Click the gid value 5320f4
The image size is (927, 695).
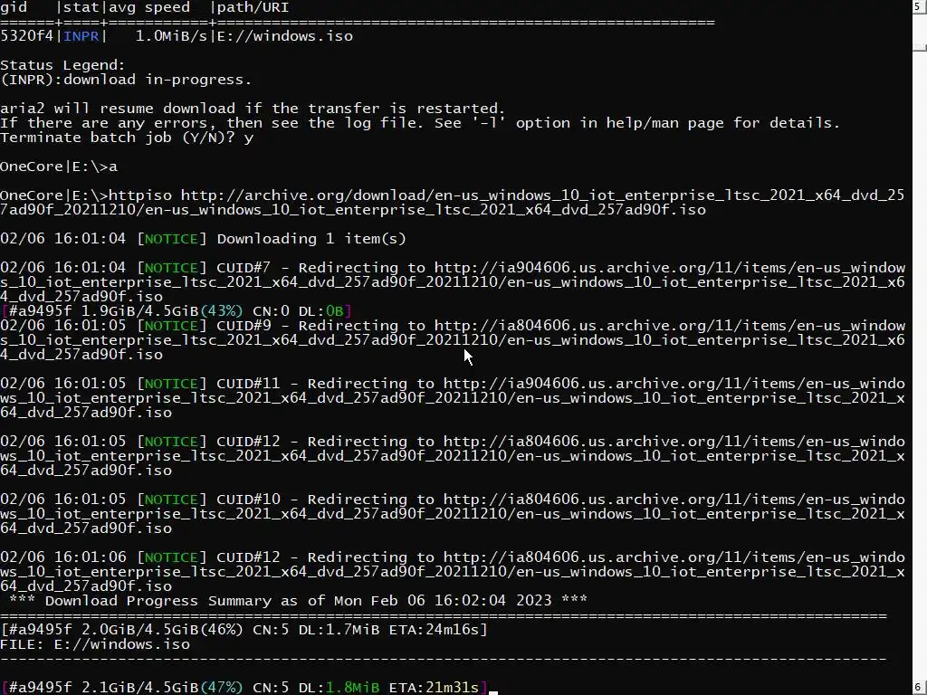(26, 36)
